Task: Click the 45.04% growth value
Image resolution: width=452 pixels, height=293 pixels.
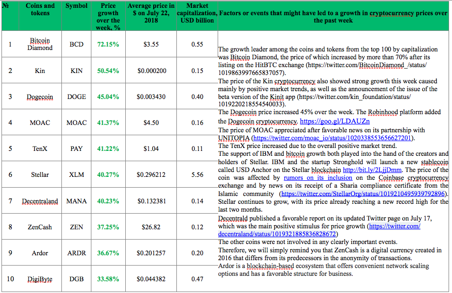Action: (108, 97)
